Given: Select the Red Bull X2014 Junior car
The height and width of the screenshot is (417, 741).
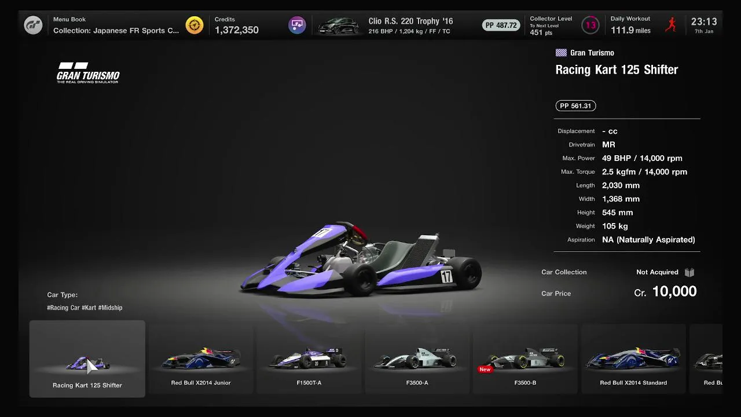Looking at the screenshot, I should (201, 359).
